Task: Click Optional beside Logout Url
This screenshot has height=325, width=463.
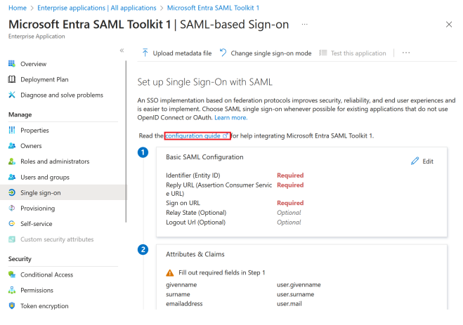Action: (x=289, y=222)
